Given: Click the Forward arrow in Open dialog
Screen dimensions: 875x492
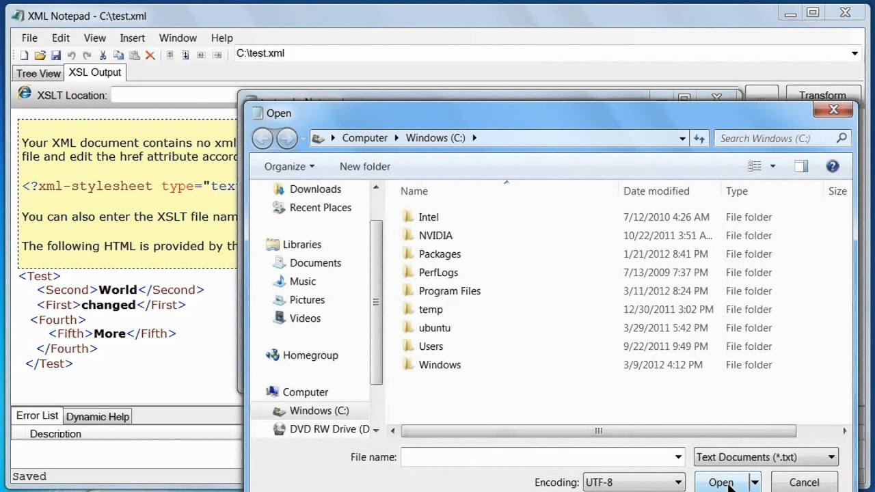Looking at the screenshot, I should click(286, 138).
